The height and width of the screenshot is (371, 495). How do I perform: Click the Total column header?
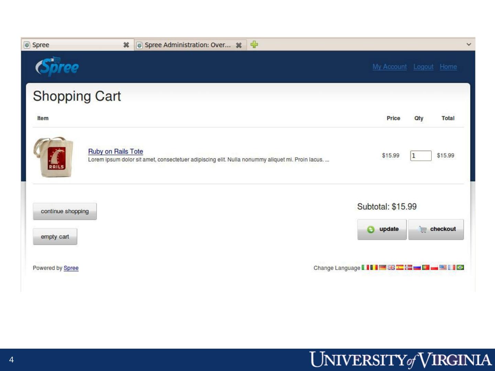click(x=448, y=118)
